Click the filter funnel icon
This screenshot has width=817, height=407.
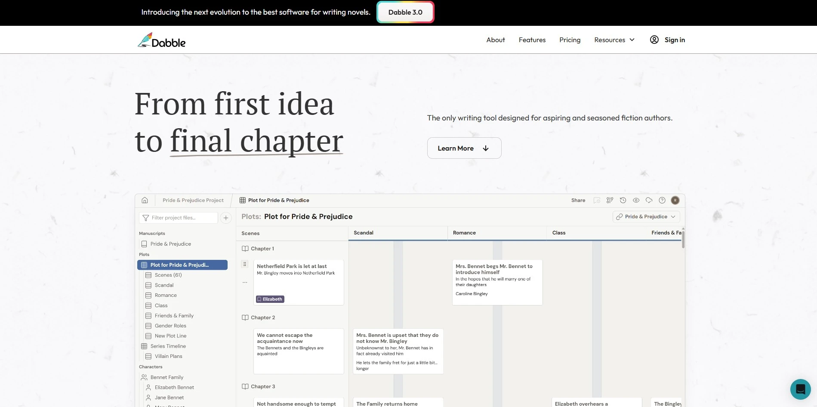coord(146,218)
